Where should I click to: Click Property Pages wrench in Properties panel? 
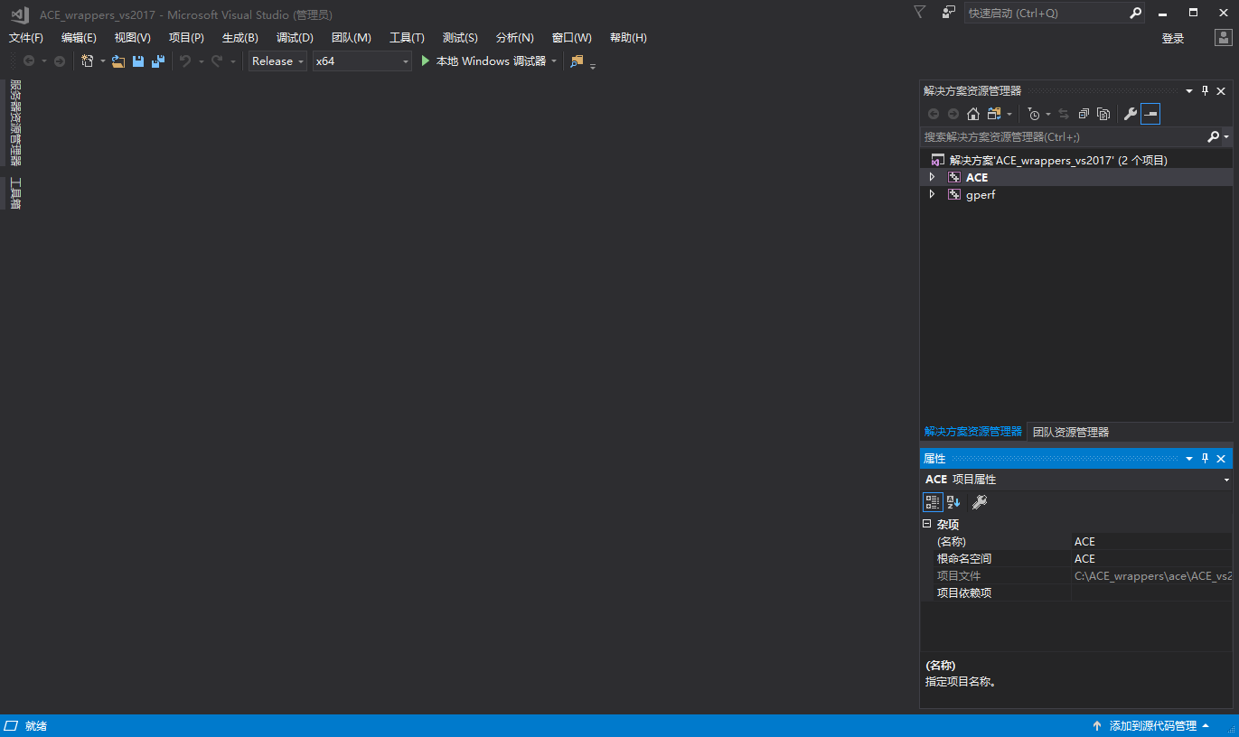click(x=980, y=502)
